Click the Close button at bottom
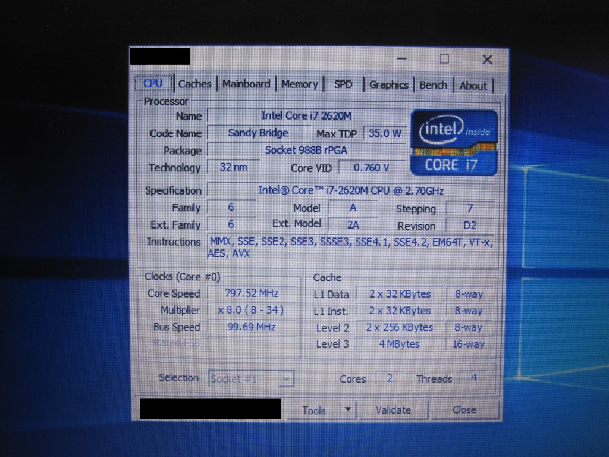This screenshot has height=457, width=609. [x=464, y=409]
